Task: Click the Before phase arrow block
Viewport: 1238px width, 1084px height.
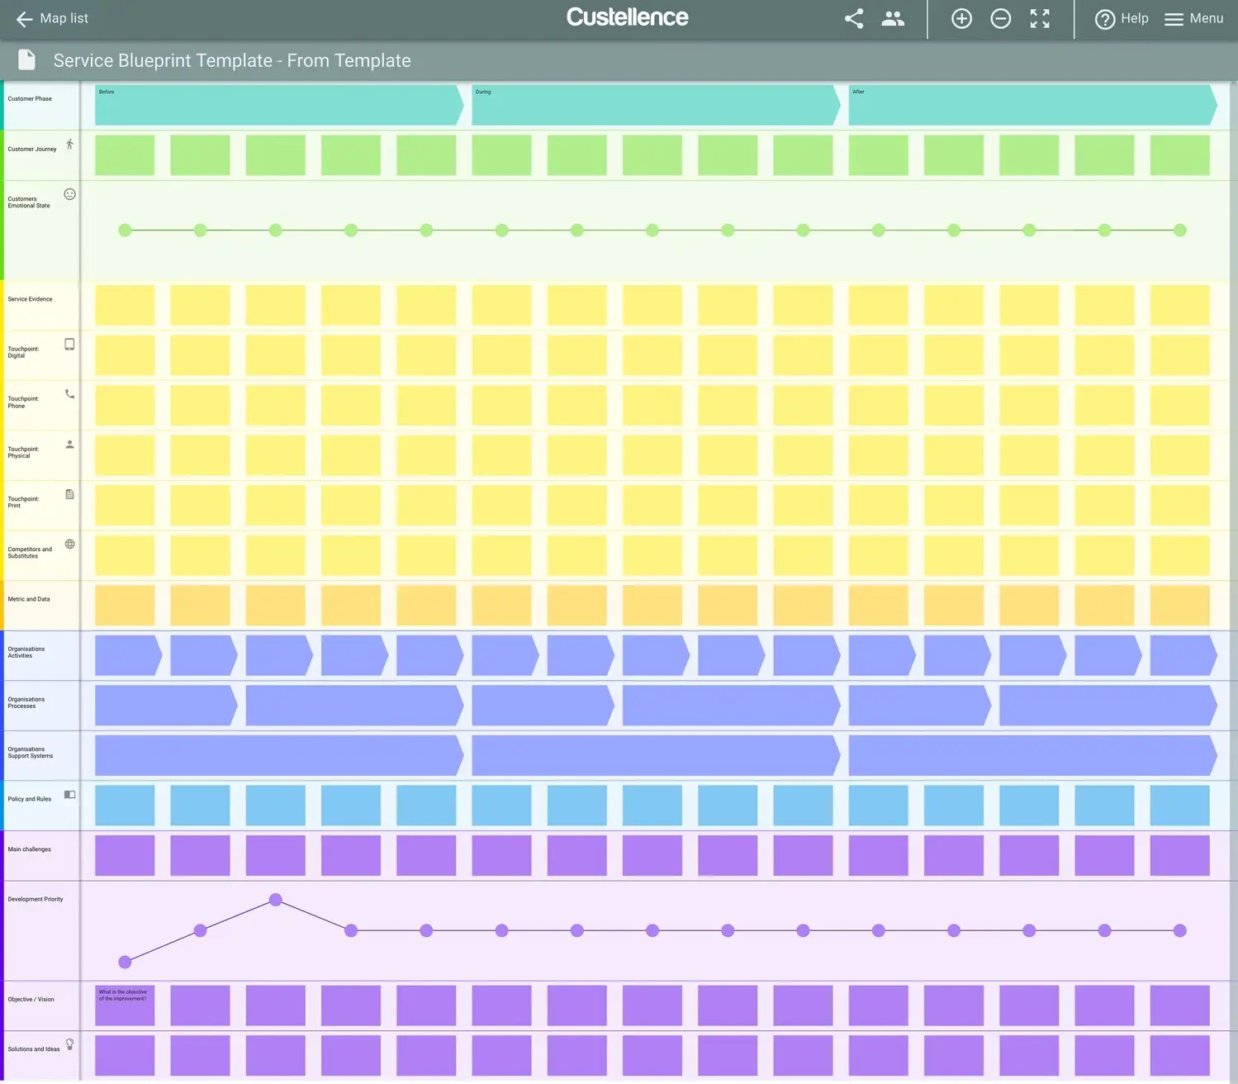Action: point(277,104)
